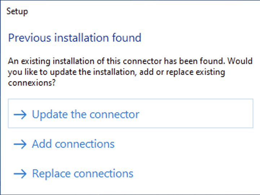Click the word connector in Update the connector

tap(114, 114)
